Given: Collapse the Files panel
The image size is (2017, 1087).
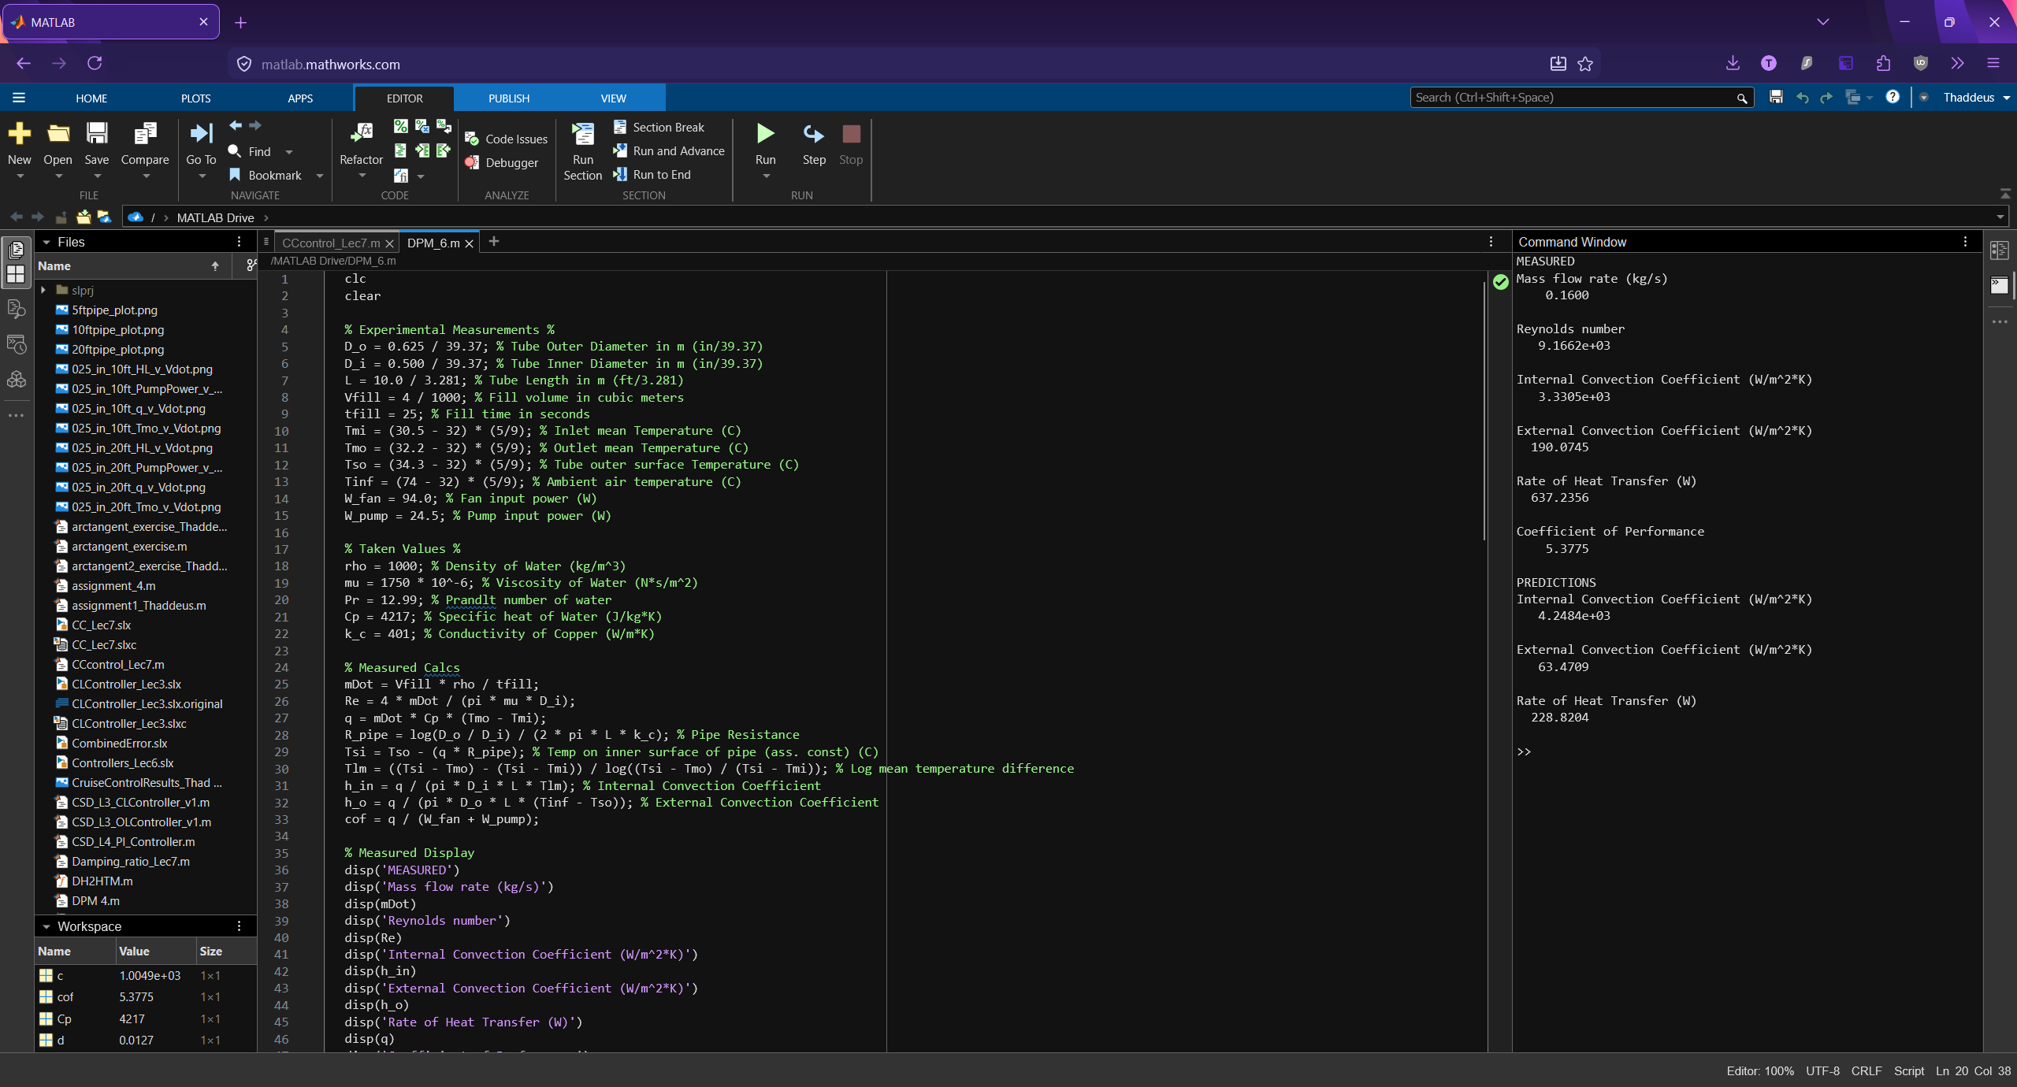Looking at the screenshot, I should point(46,243).
